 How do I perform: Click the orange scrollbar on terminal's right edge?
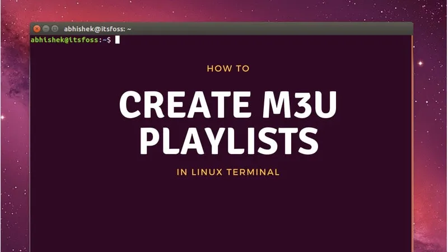412,140
